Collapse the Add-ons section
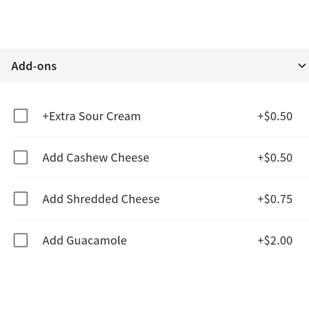 302,66
